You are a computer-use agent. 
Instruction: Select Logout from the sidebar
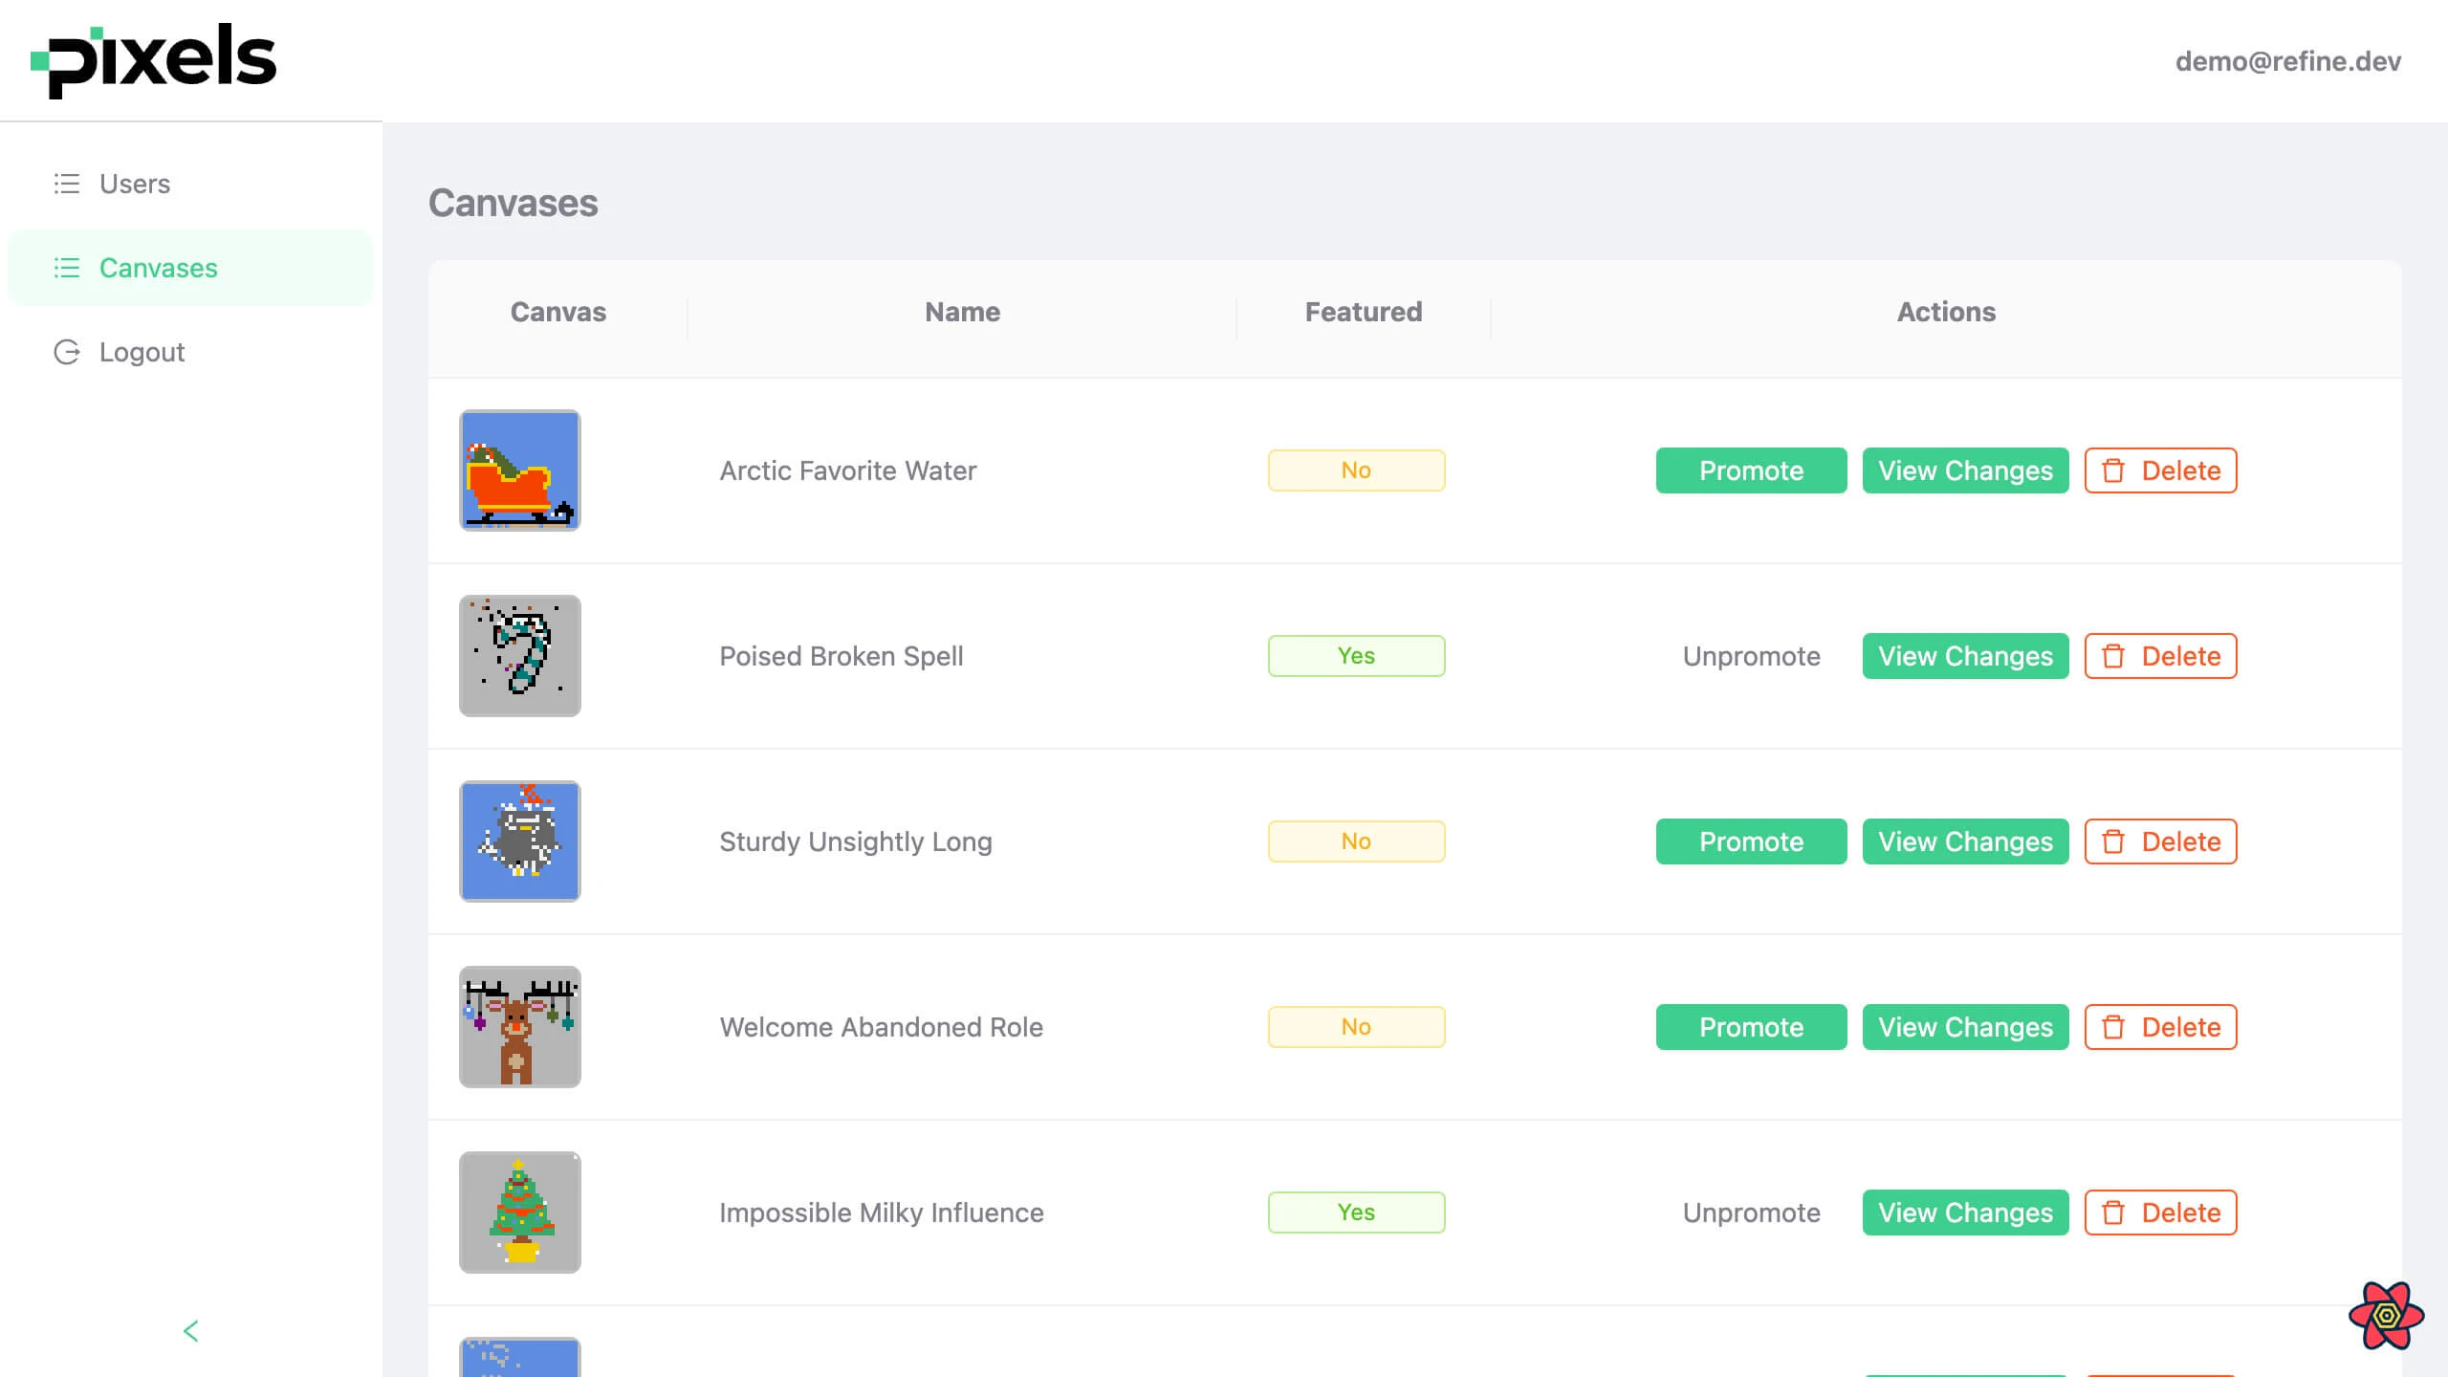[x=141, y=352]
